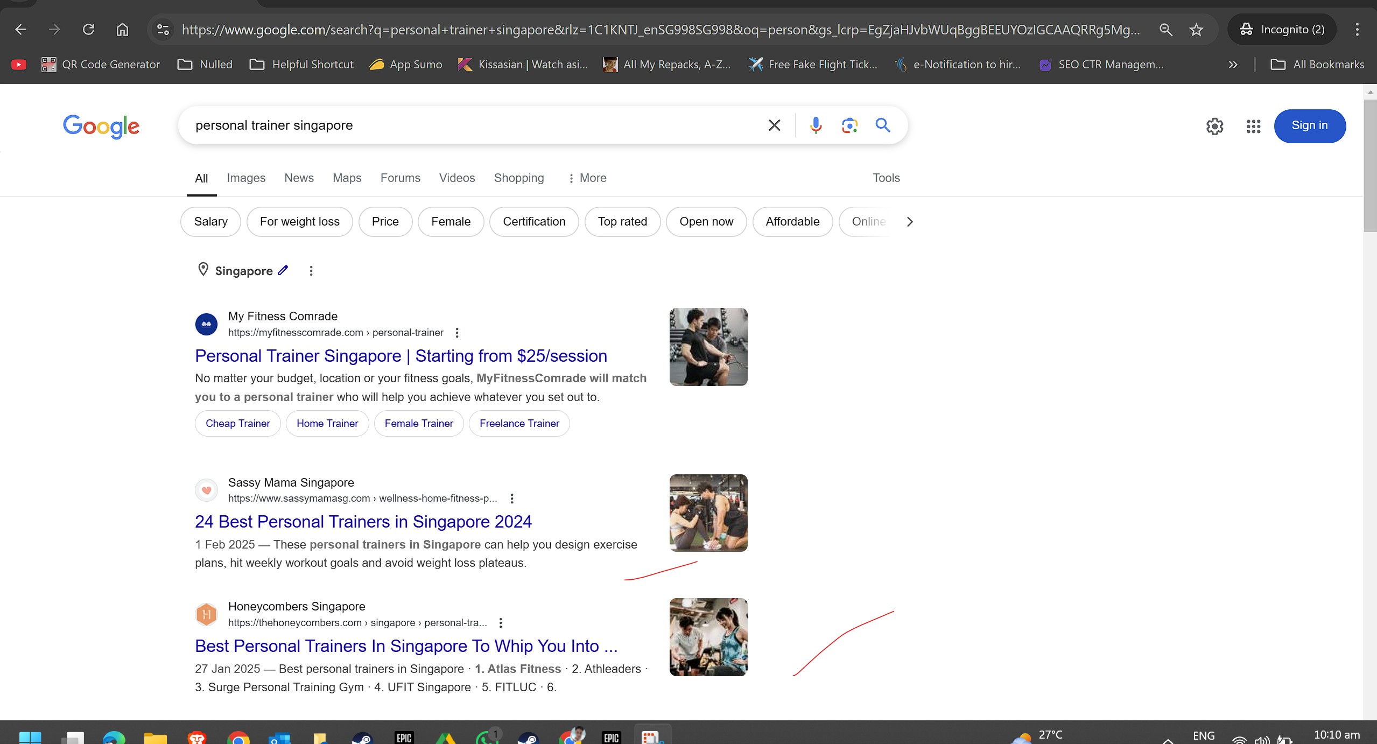View site information in the address bar
The width and height of the screenshot is (1377, 744).
(163, 29)
